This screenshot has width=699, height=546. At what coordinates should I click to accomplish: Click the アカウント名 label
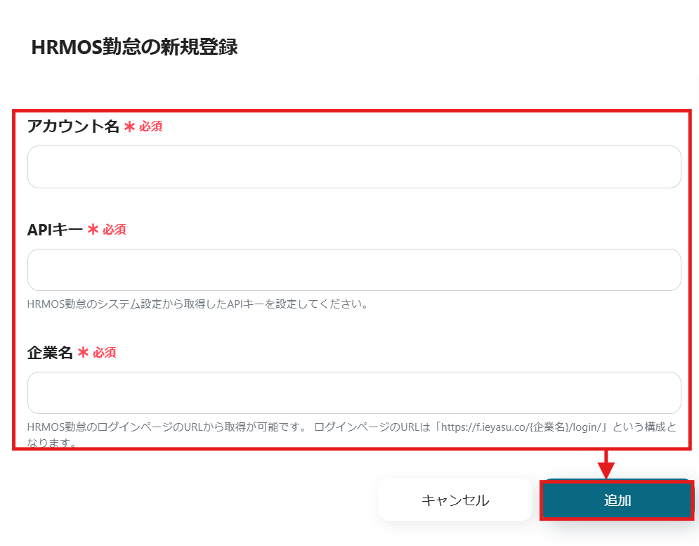[73, 126]
